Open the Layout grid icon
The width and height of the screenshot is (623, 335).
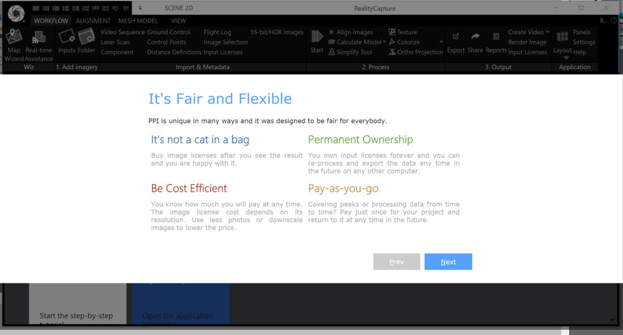562,37
